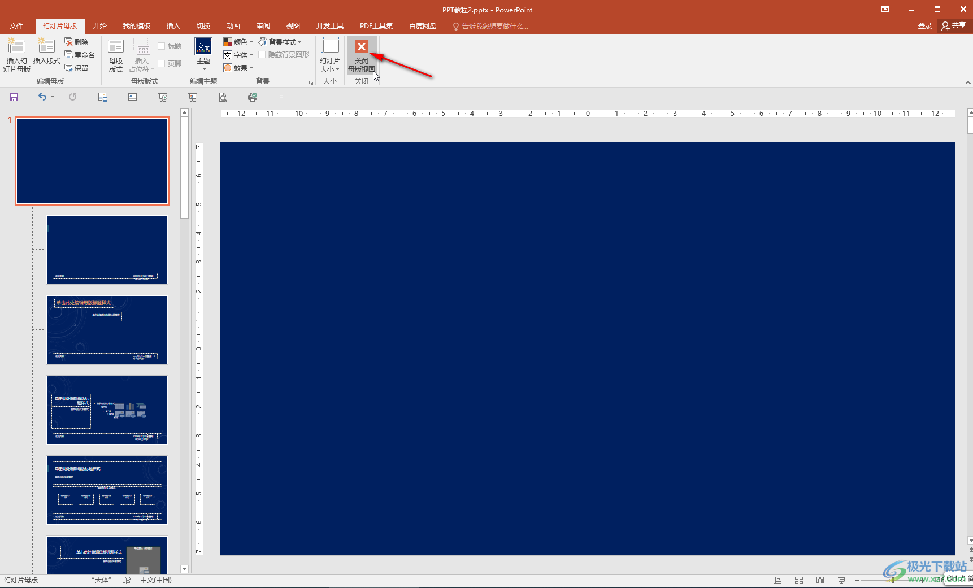Click Insert Slide Master (插入幻灯片母版)
Screen dimensions: 973x588
pos(16,55)
